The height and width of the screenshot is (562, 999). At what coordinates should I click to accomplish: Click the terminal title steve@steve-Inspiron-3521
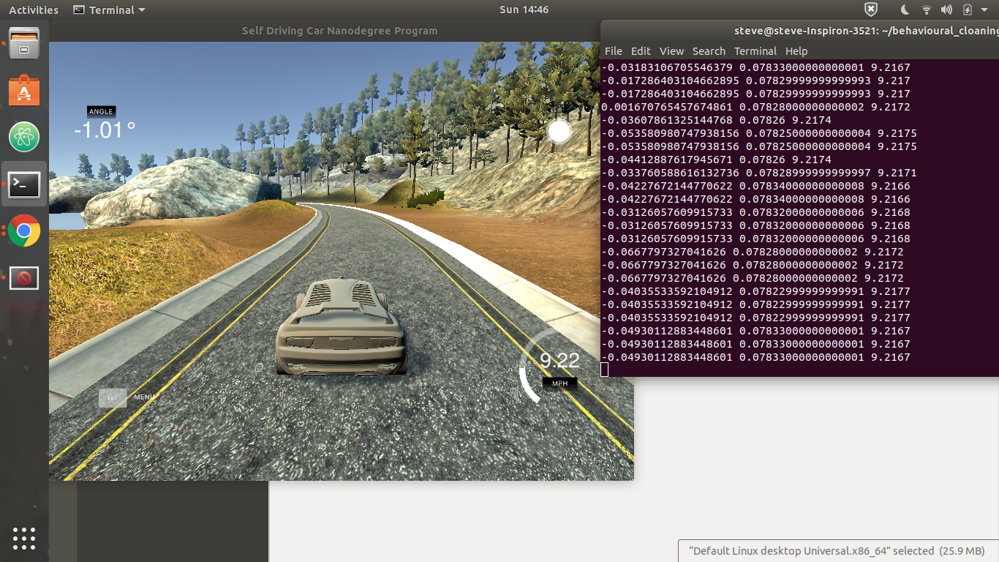(865, 31)
